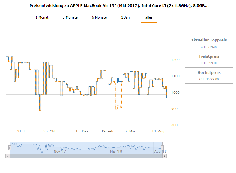
Task: Click 'Nov '17' in the navigator
Action: pos(60,151)
